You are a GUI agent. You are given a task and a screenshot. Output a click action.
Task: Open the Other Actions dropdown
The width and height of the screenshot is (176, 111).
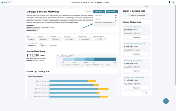(x=112, y=11)
